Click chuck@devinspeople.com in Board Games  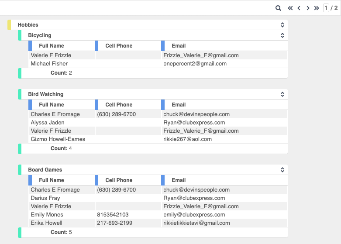click(x=196, y=189)
